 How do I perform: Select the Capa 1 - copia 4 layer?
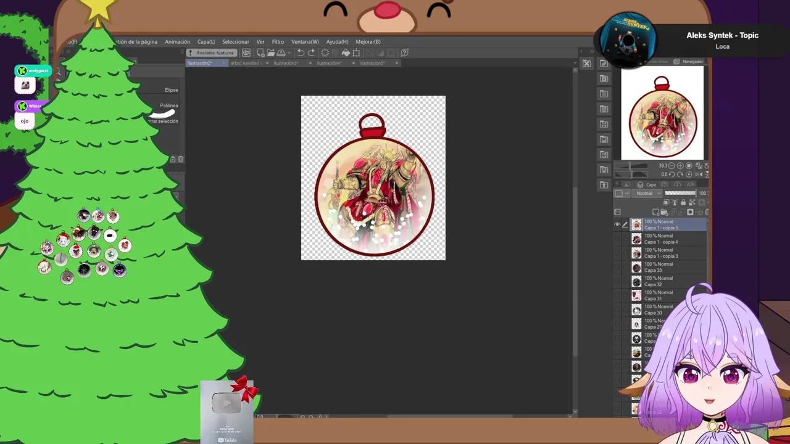click(668, 239)
